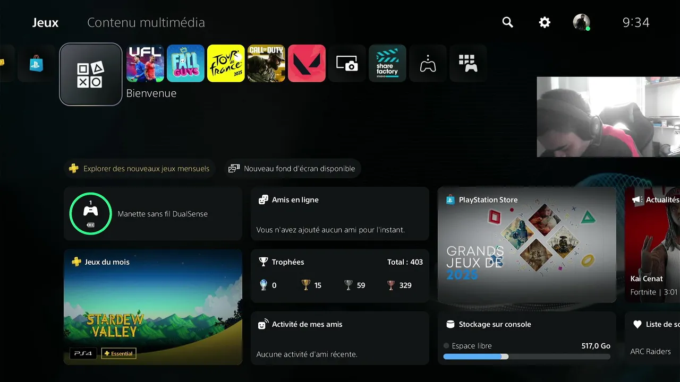Screen dimensions: 680x382
Task: Click the gold trophy icon with 15
Action: pos(305,285)
